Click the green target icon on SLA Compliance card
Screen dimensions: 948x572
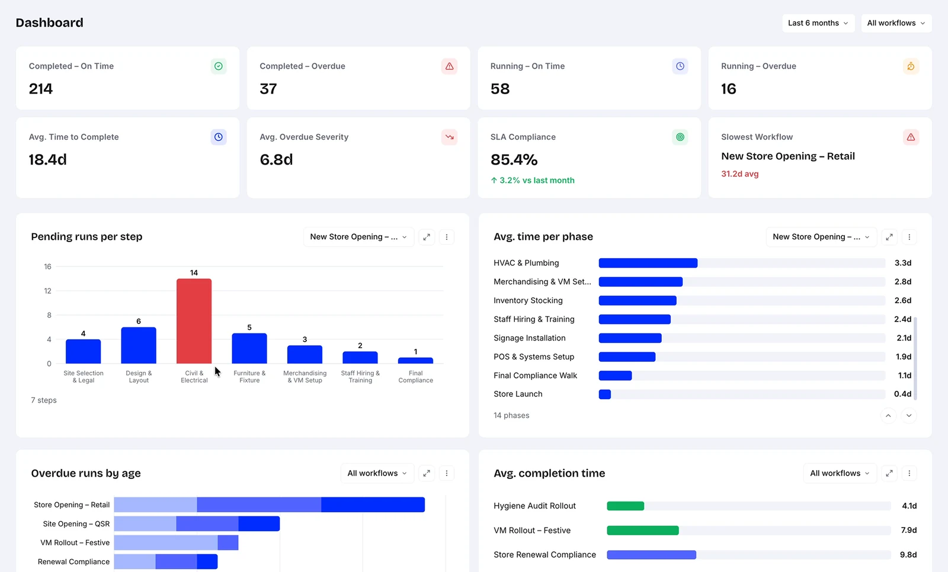[680, 137]
